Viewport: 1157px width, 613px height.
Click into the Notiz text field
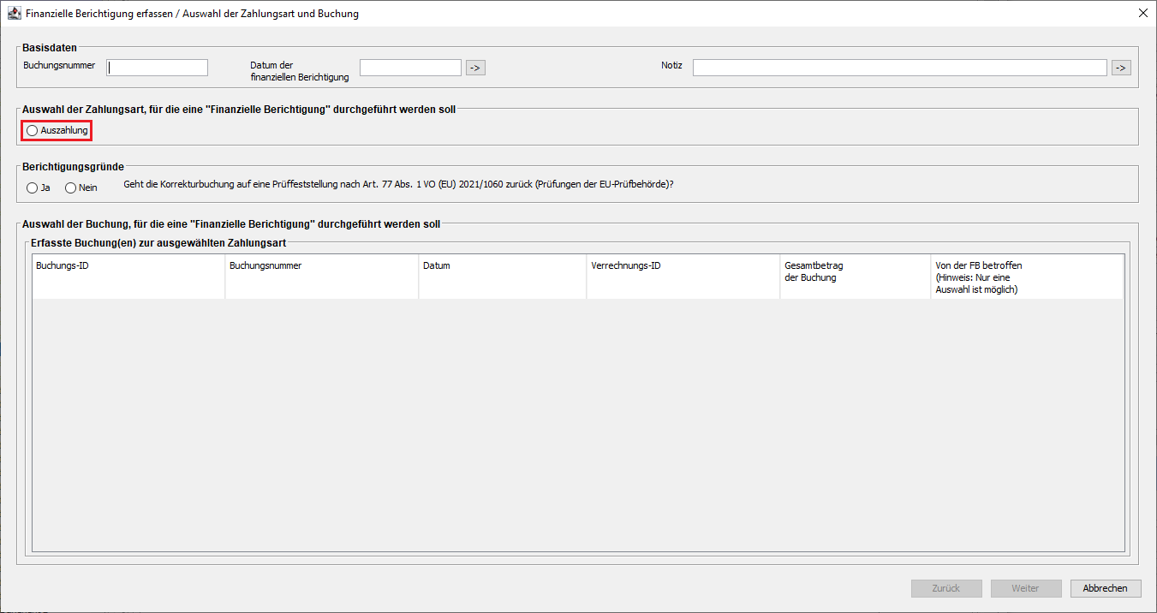point(899,68)
